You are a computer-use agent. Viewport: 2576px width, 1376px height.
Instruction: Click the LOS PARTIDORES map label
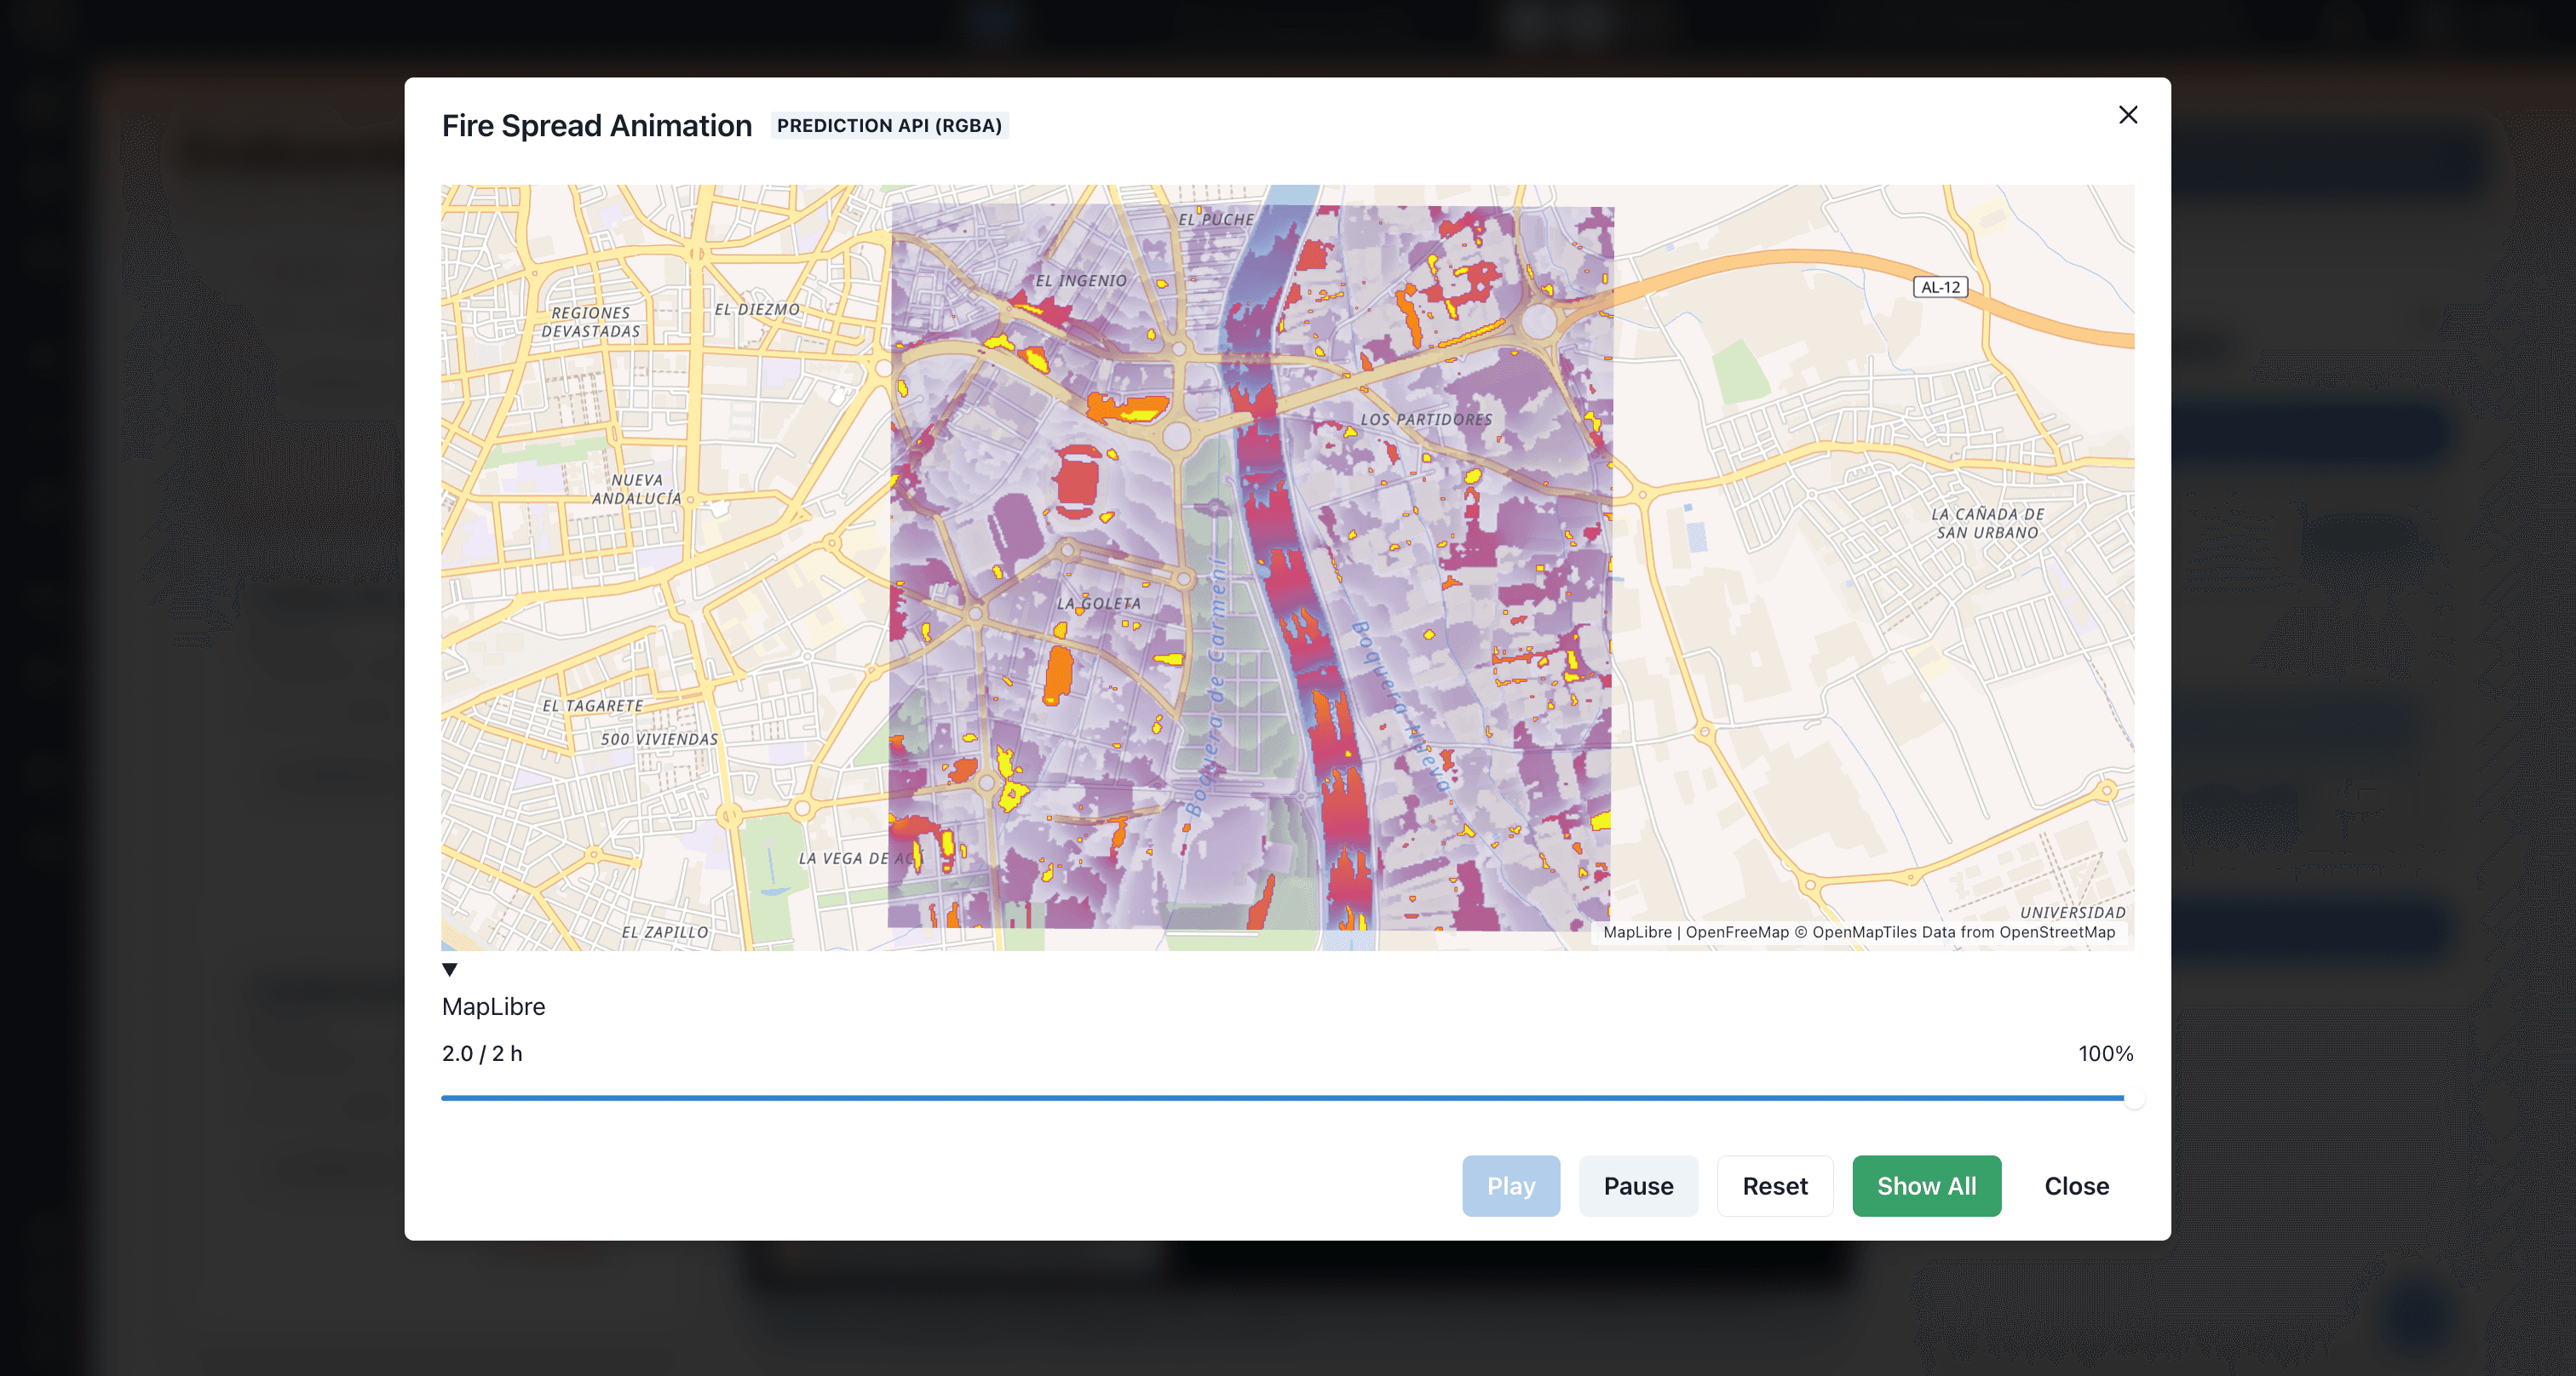pyautogui.click(x=1426, y=420)
